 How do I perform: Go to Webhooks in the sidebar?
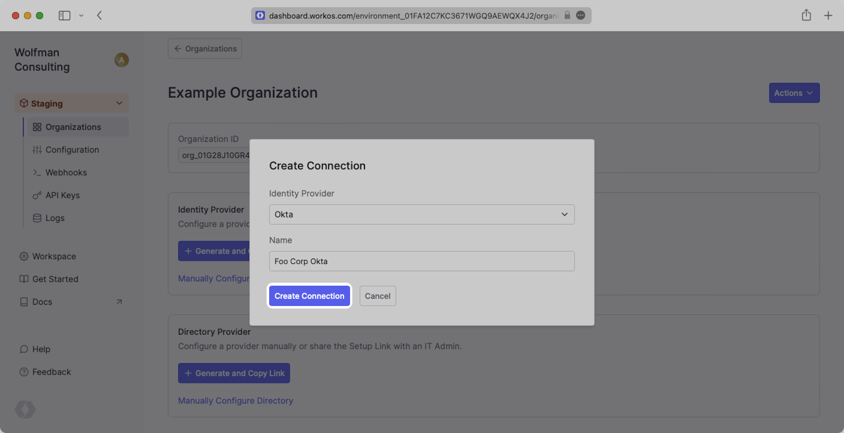click(x=66, y=173)
